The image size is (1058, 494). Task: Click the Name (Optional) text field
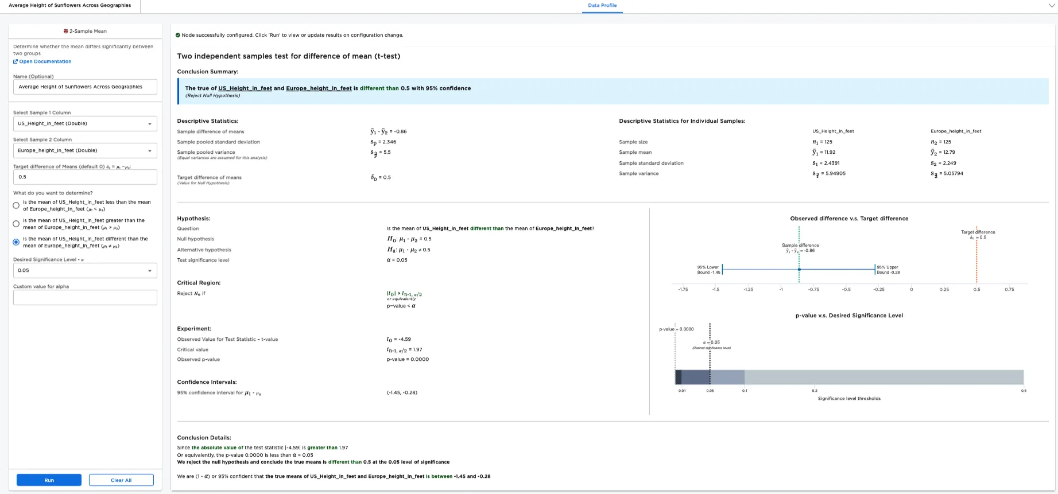tap(85, 87)
